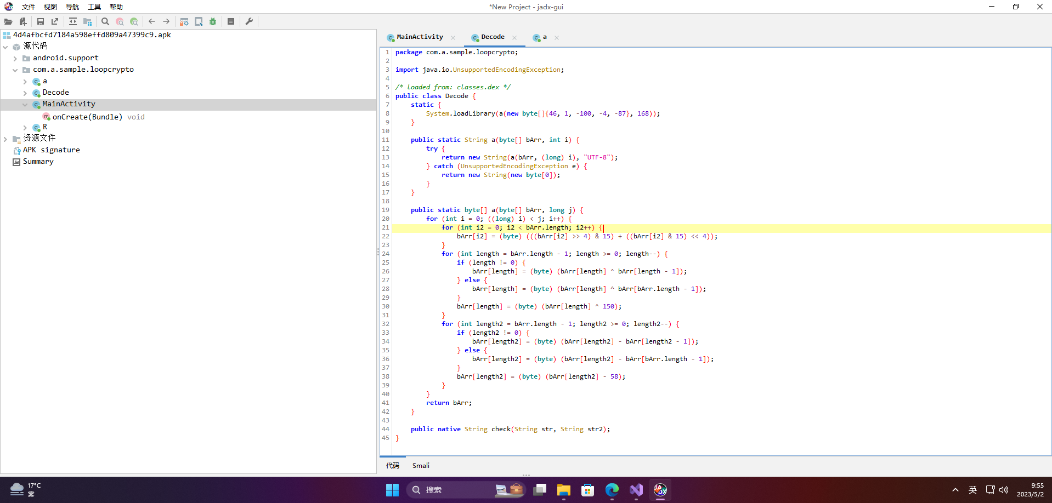Click native check method declaration

510,429
